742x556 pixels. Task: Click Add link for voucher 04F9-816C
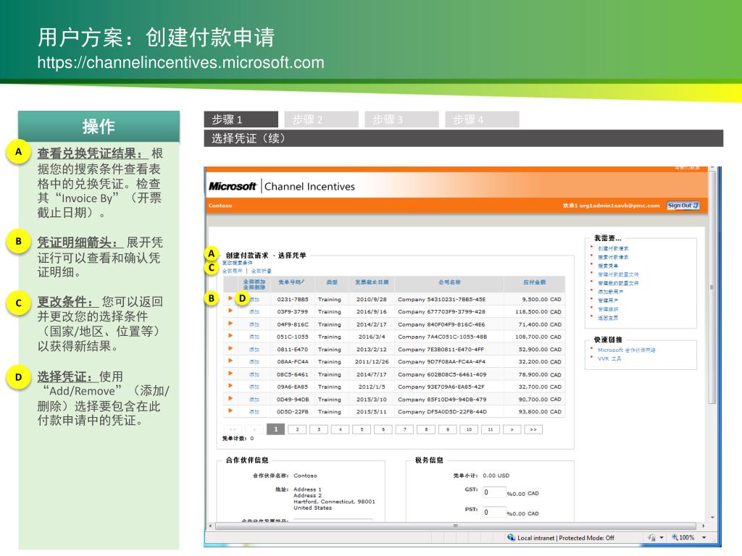254,325
